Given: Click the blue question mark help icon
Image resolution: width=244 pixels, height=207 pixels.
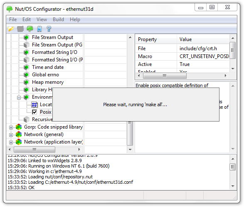Looking at the screenshot, I should pos(49,29).
